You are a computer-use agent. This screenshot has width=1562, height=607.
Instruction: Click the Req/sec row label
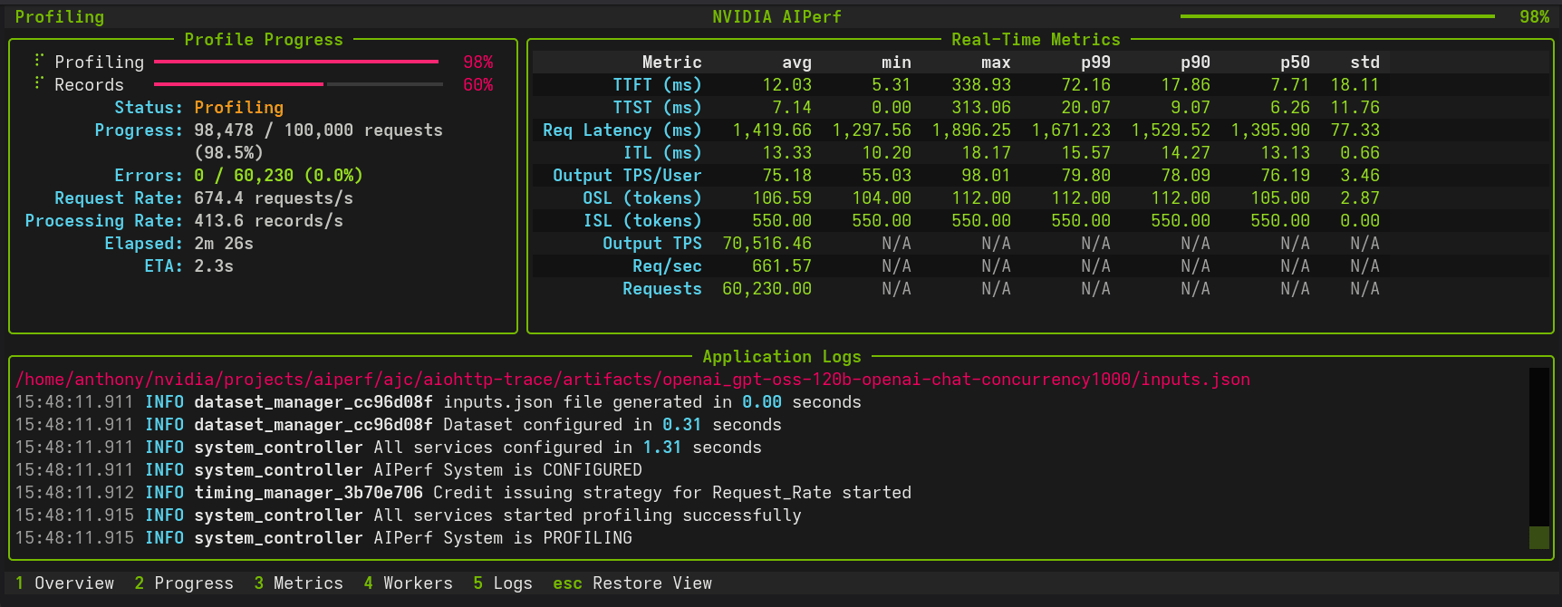(667, 266)
